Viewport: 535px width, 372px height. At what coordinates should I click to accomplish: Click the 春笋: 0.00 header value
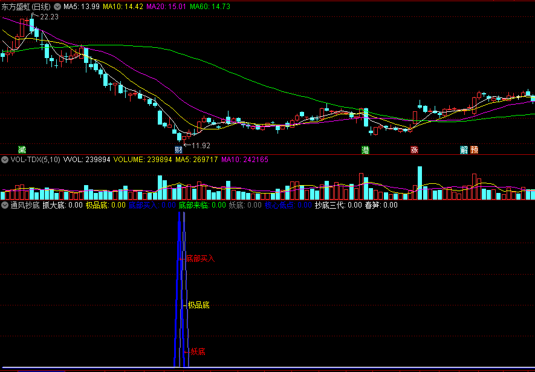(381, 205)
